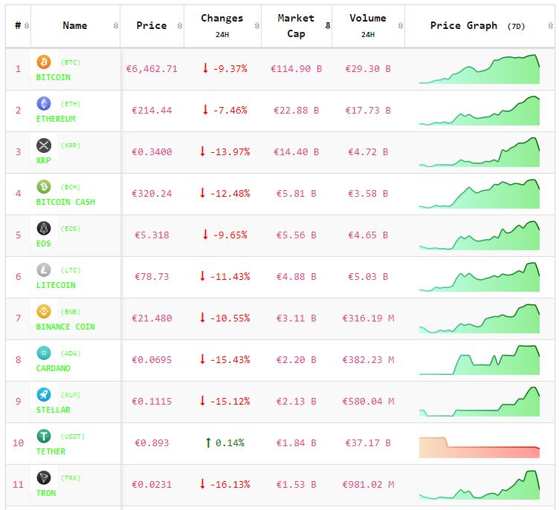Viewport: 559px width, 510px height.
Task: Click the Bitcoin Cash logo icon
Action: [44, 187]
